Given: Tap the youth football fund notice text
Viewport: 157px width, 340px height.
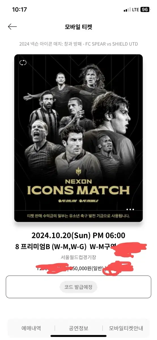Looking at the screenshot, I should coord(78,216).
